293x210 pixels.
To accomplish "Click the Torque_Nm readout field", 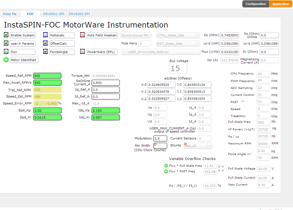I will [106, 76].
